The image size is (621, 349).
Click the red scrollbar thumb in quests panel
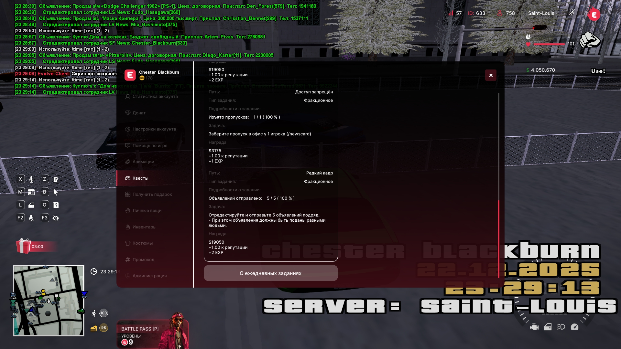point(498,239)
